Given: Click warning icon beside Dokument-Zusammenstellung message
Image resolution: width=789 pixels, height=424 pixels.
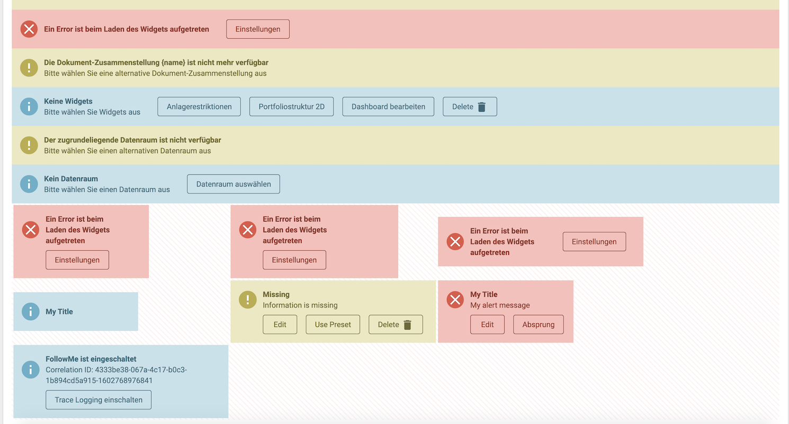Looking at the screenshot, I should (x=29, y=68).
